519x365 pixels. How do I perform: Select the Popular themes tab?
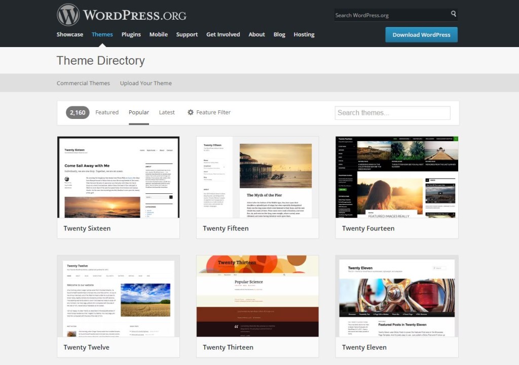(139, 112)
